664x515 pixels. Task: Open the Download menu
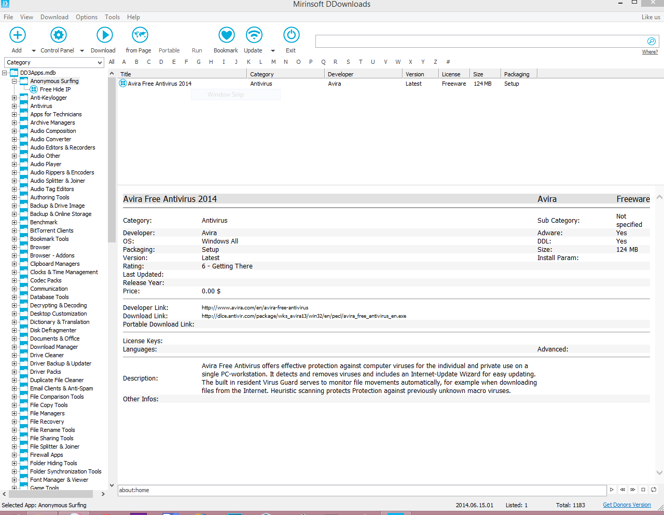(54, 17)
